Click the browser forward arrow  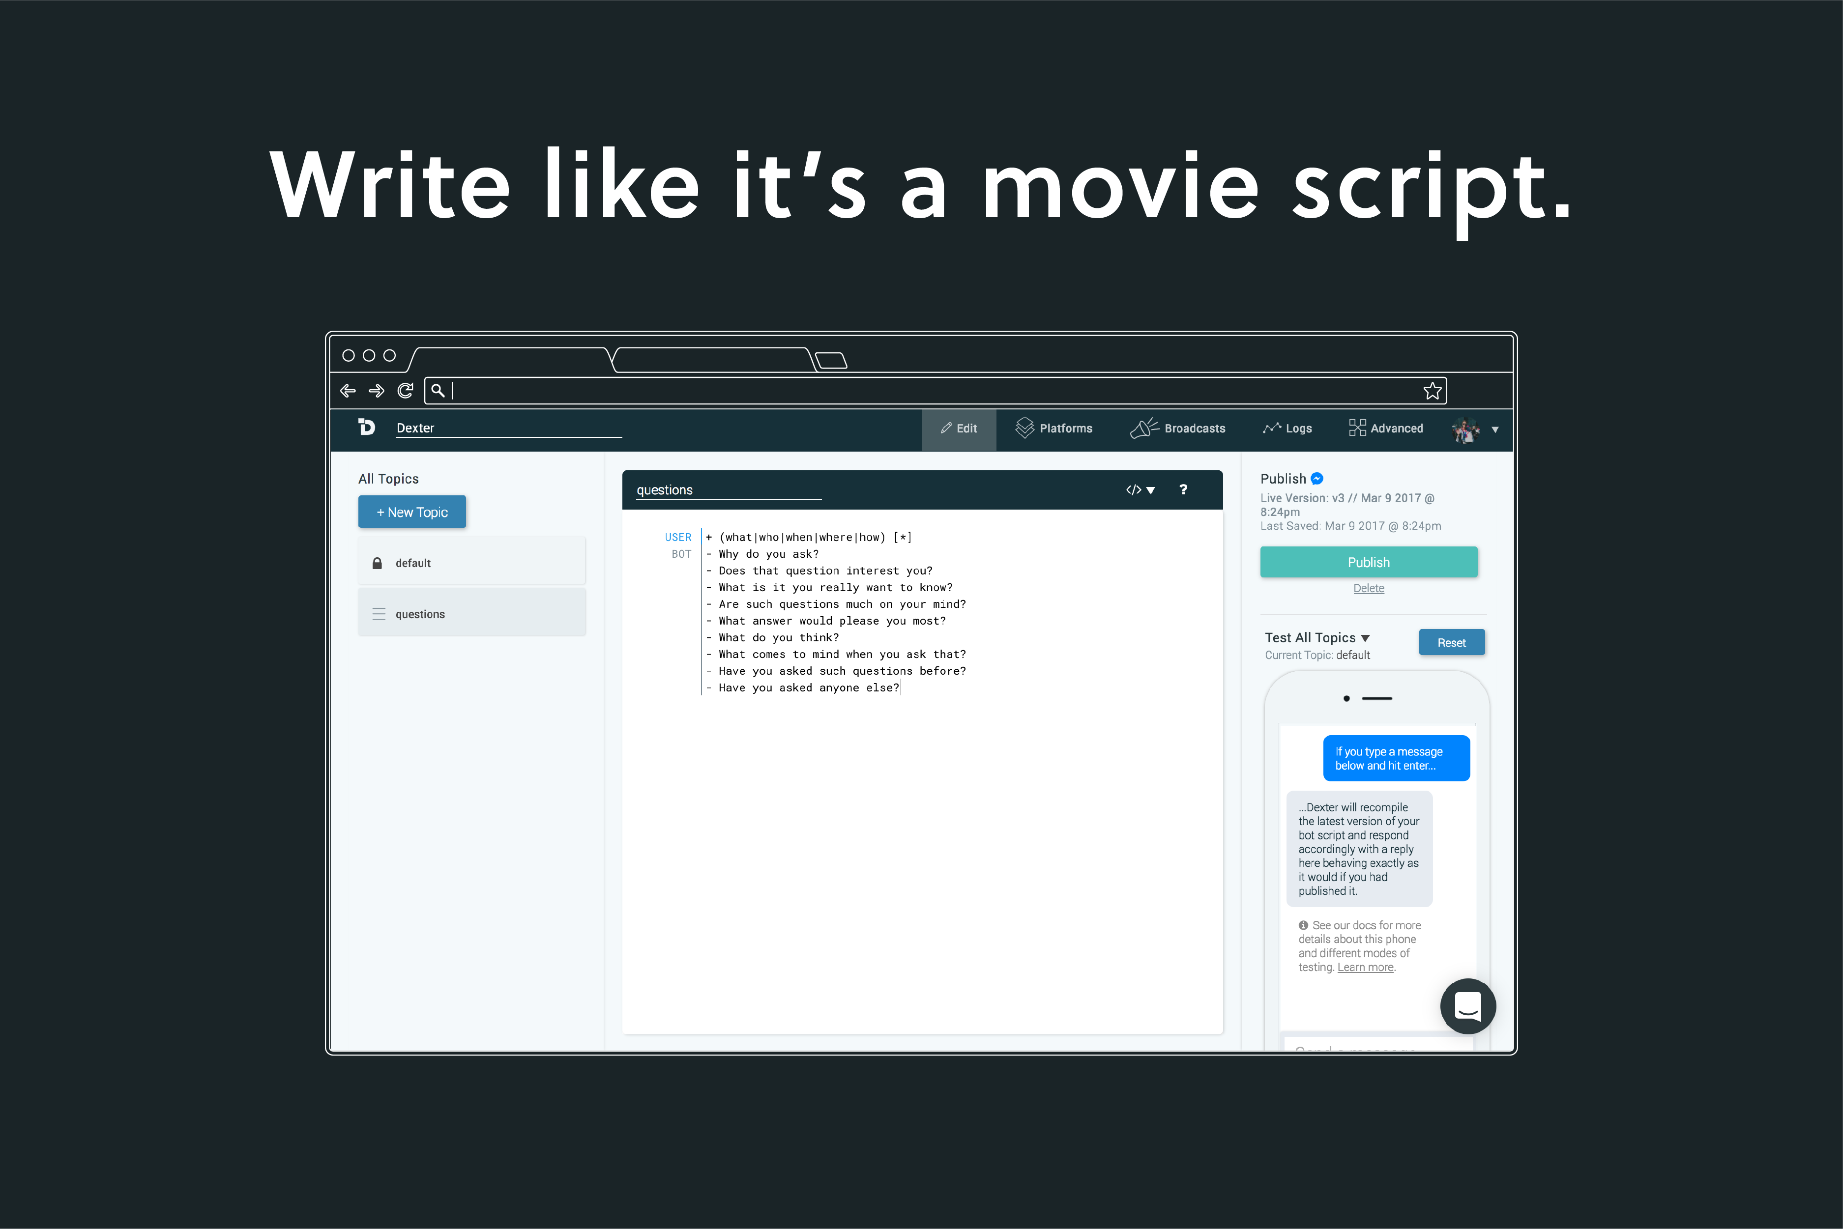(376, 390)
